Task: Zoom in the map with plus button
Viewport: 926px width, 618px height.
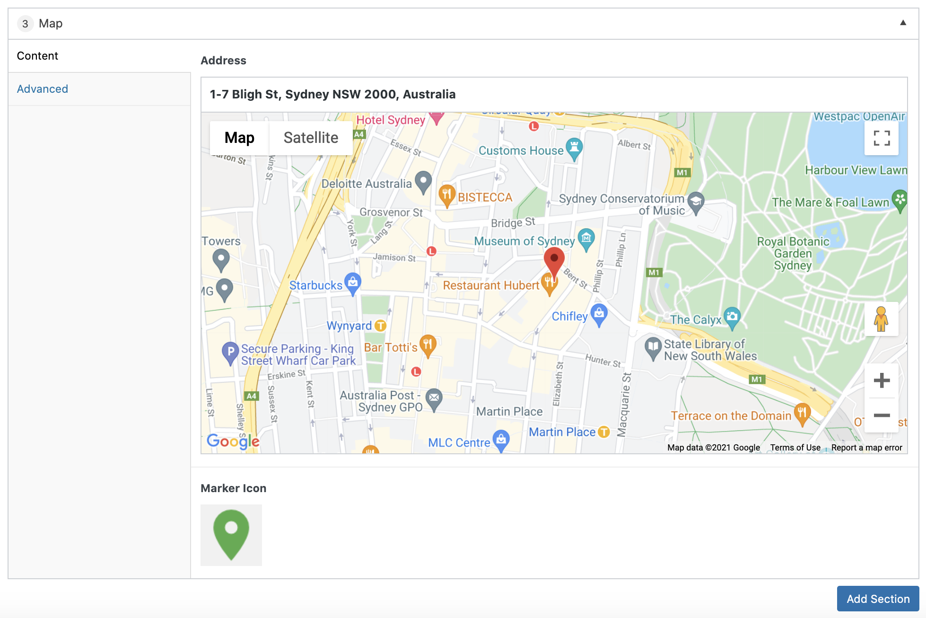Action: 882,380
